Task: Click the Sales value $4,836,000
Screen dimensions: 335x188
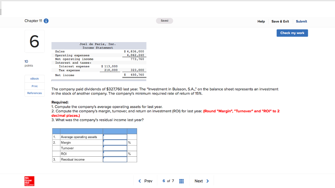Action: point(134,51)
